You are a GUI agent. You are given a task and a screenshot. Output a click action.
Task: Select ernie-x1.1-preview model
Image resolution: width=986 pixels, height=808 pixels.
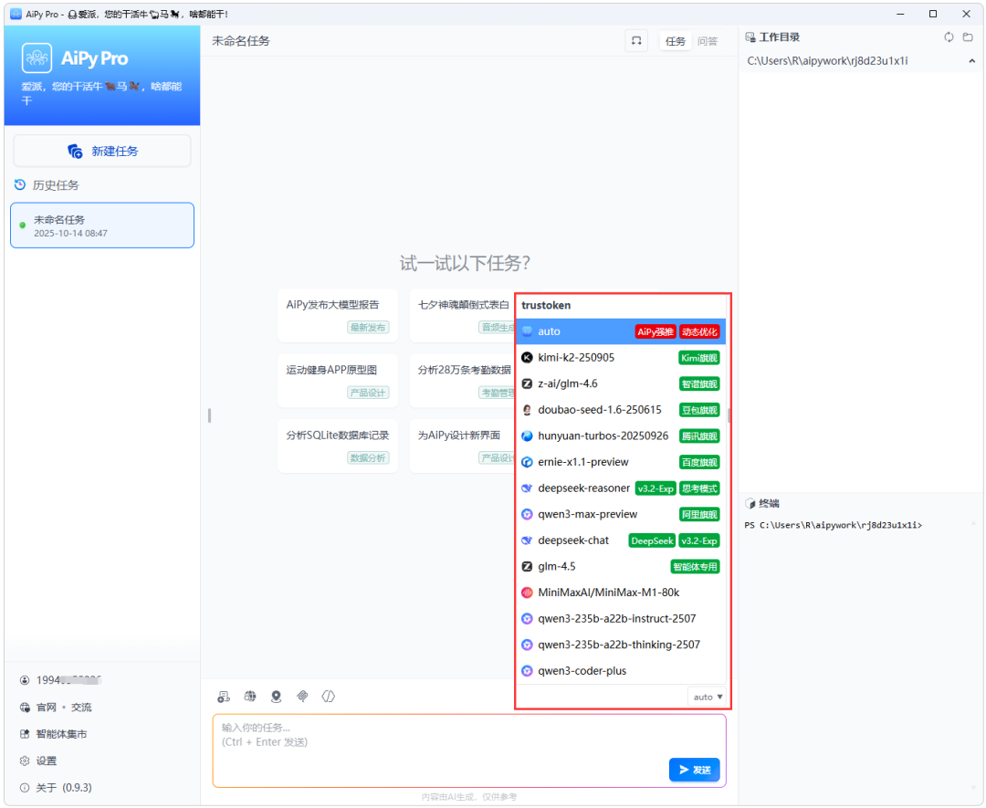click(x=621, y=462)
